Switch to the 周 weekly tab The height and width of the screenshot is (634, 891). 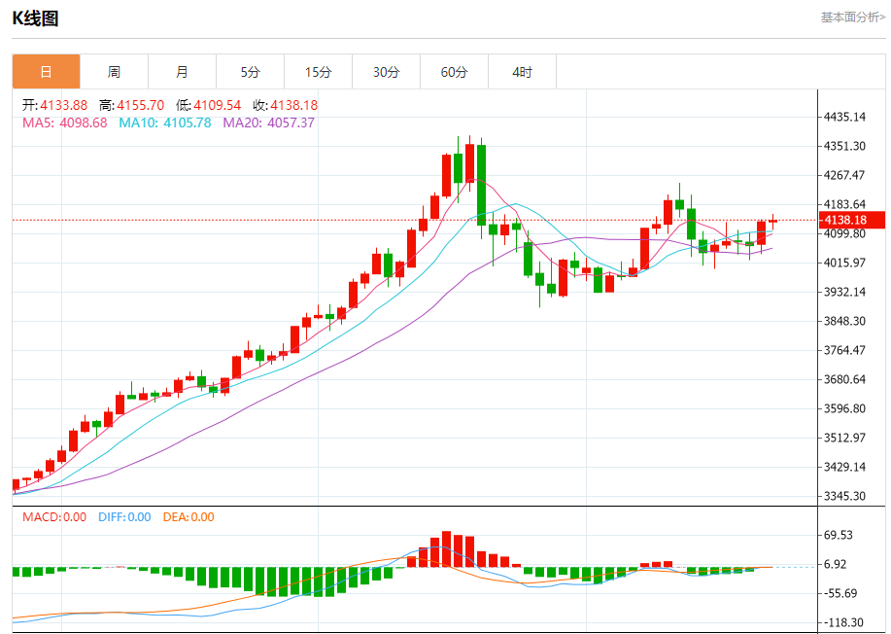(x=114, y=72)
